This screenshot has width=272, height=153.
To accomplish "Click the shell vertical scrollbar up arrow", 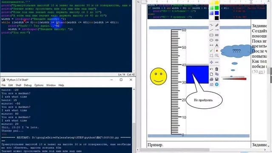I will click(x=134, y=89).
